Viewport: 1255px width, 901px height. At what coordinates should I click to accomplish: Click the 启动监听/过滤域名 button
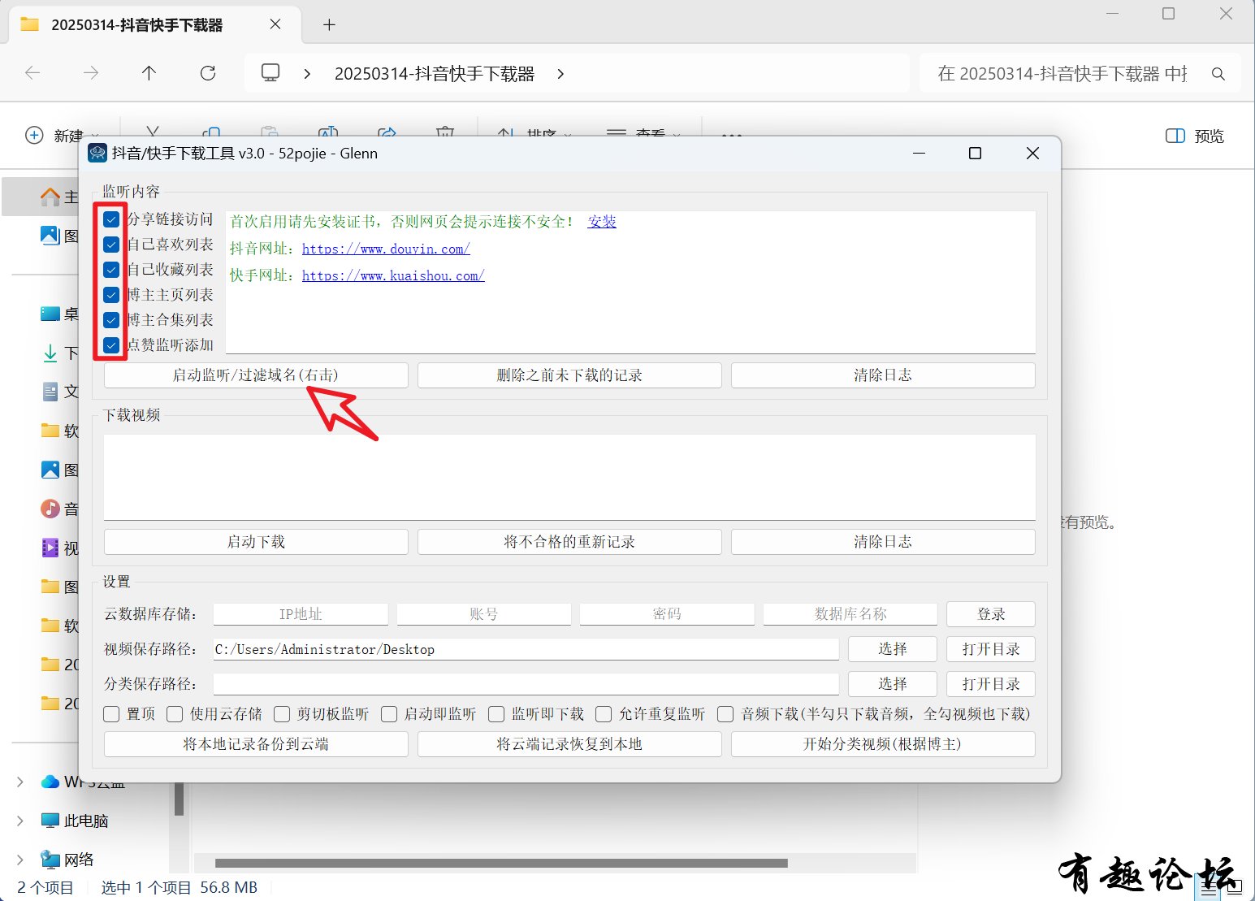click(256, 375)
